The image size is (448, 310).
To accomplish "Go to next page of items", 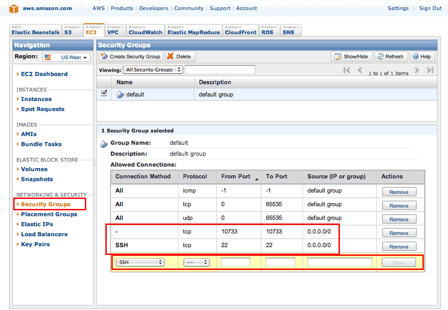I will [417, 70].
